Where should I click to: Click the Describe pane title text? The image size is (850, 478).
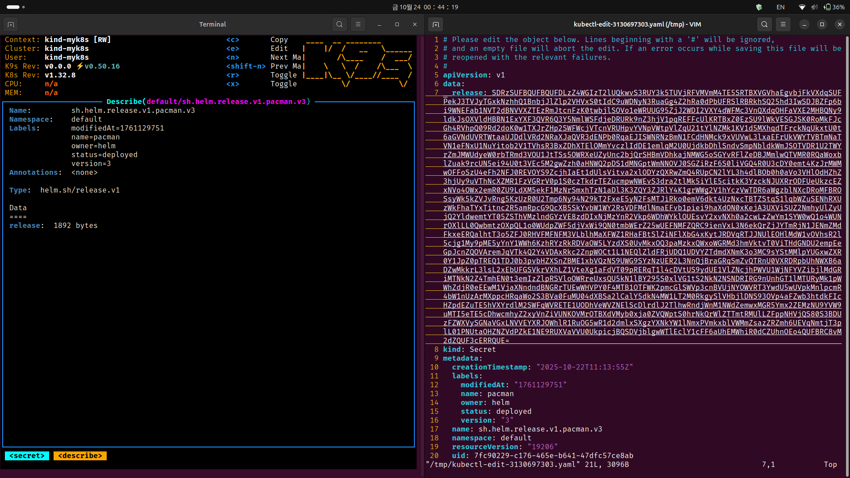pyautogui.click(x=209, y=102)
